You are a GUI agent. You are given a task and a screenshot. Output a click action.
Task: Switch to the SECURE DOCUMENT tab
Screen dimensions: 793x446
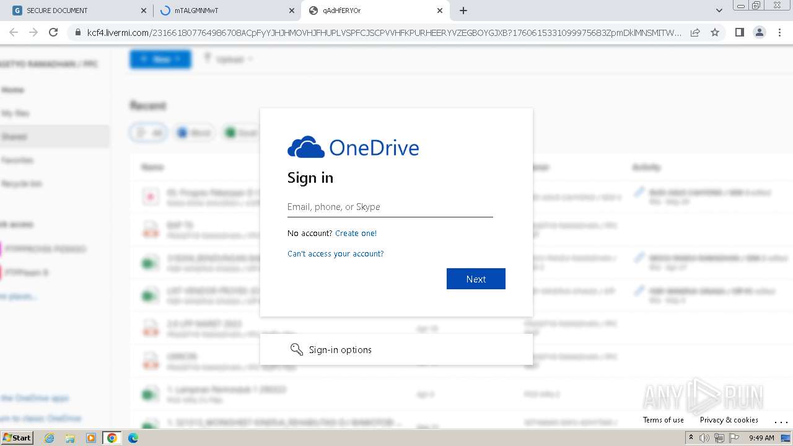point(76,11)
